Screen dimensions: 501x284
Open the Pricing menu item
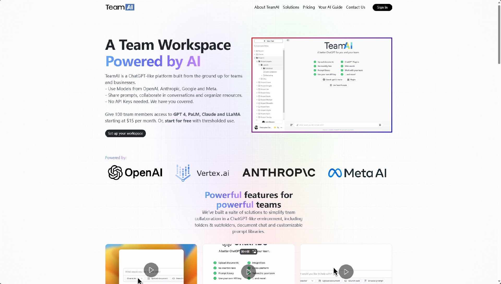click(x=309, y=7)
